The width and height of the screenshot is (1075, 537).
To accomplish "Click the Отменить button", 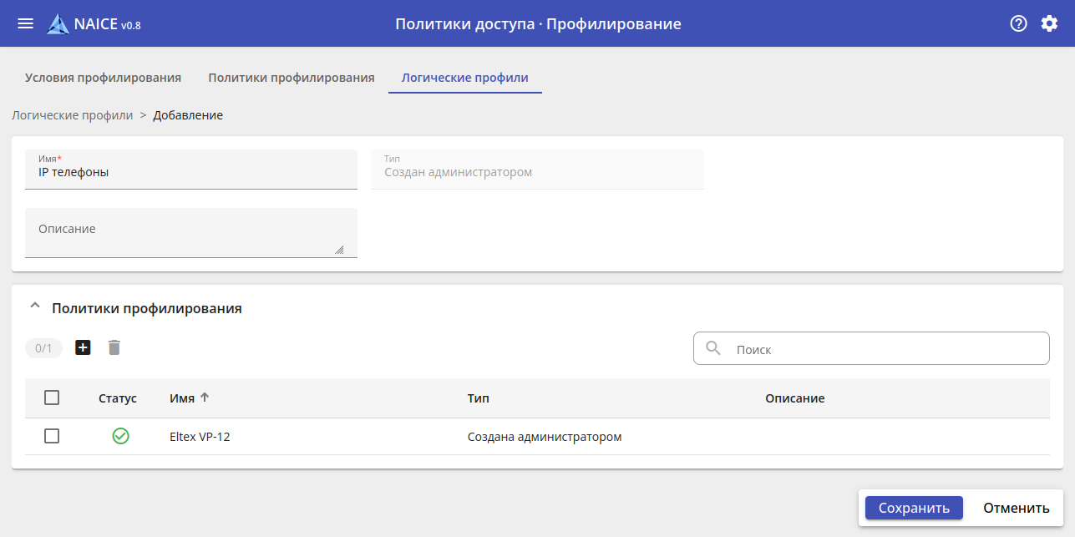I will click(x=1016, y=508).
